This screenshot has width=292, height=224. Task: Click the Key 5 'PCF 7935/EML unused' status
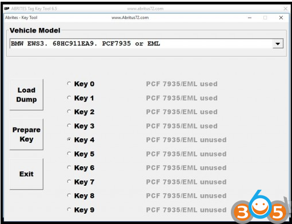coord(186,154)
